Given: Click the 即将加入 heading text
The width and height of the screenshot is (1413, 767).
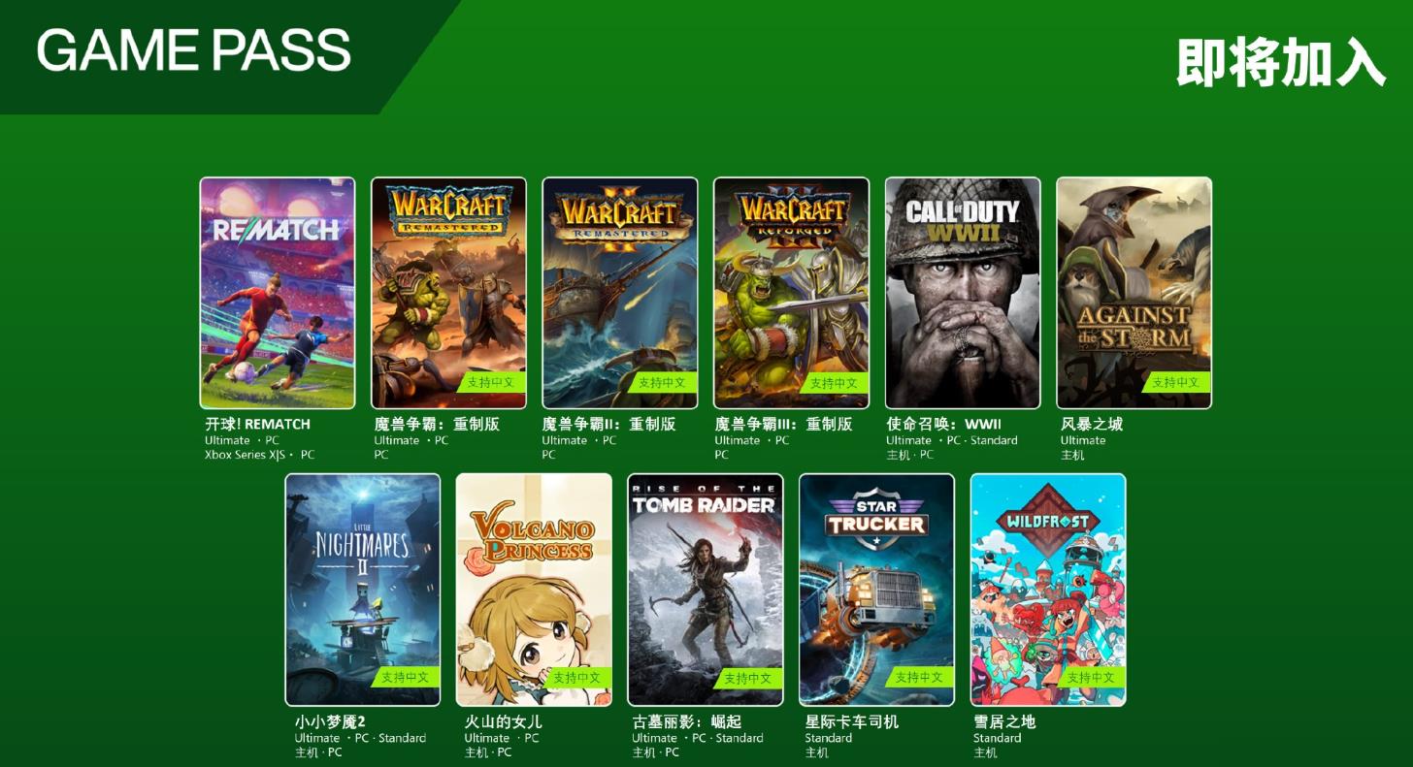Looking at the screenshot, I should (x=1281, y=63).
